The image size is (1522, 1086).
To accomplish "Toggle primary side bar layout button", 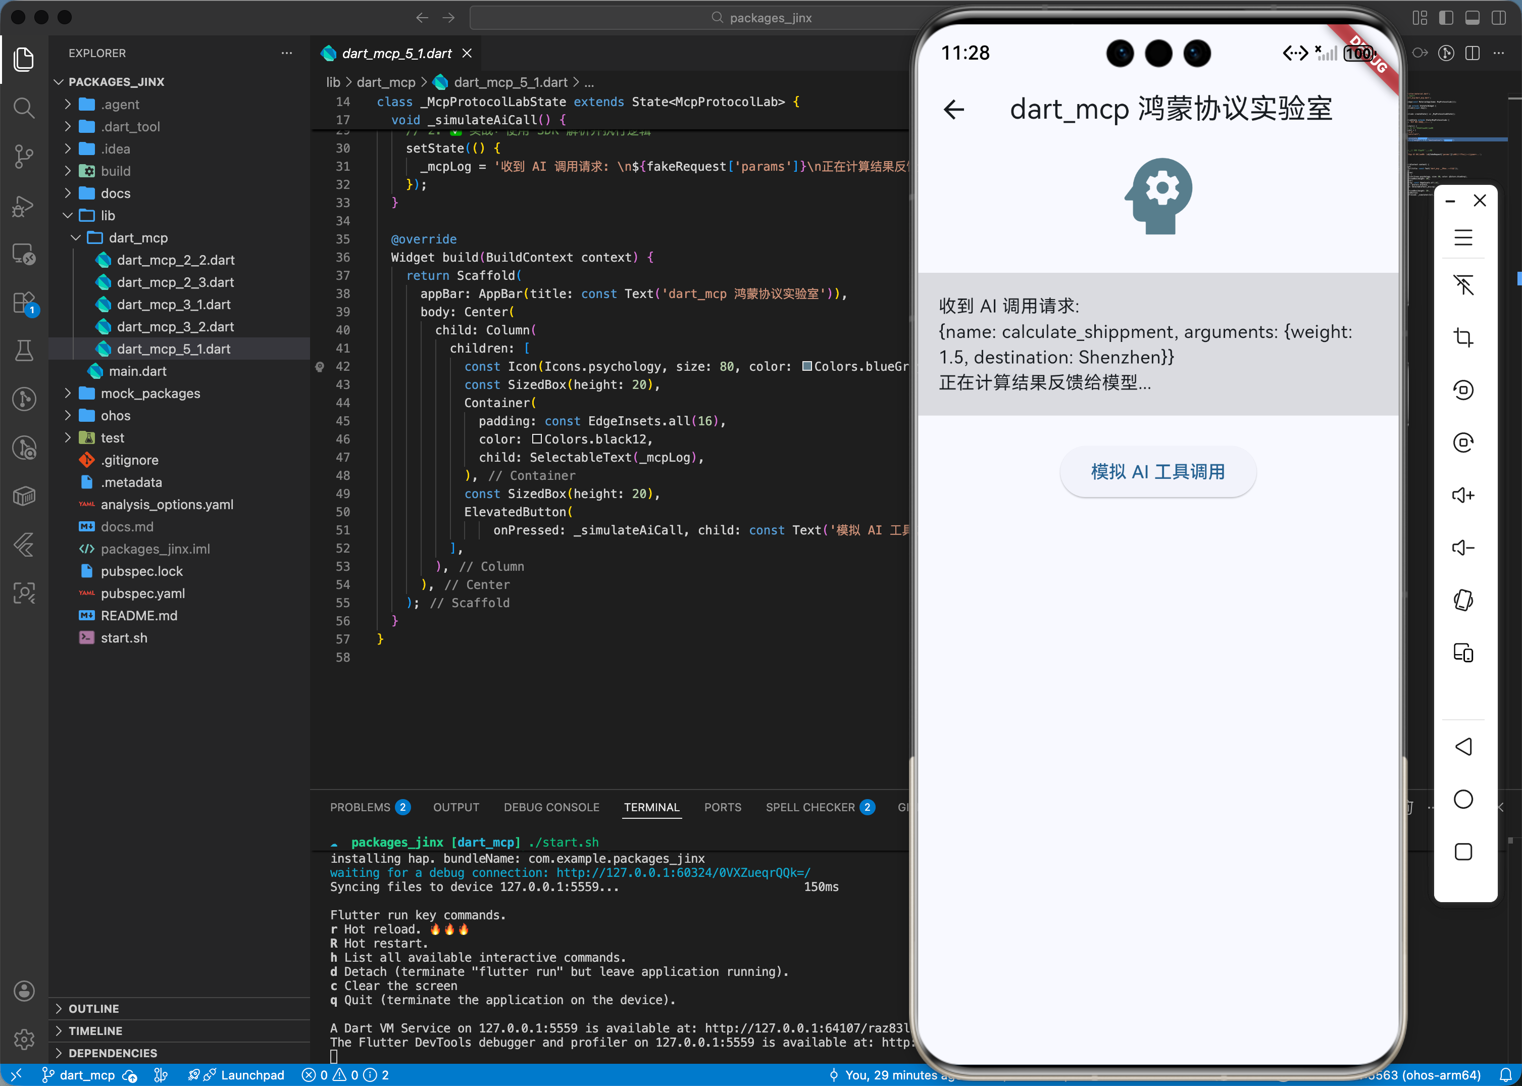I will coord(1446,17).
